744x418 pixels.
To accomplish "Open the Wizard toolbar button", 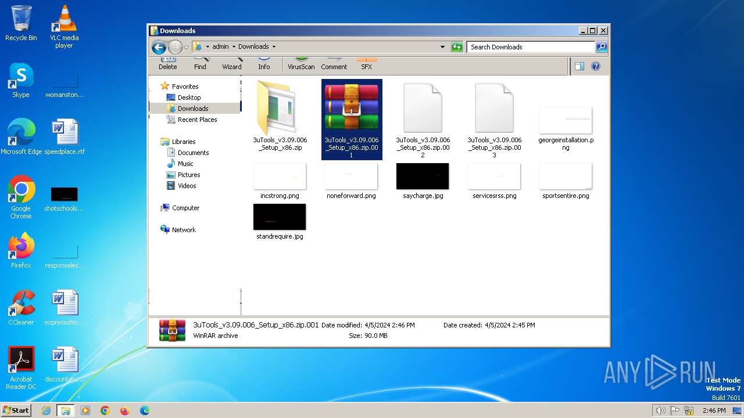I will pos(232,64).
